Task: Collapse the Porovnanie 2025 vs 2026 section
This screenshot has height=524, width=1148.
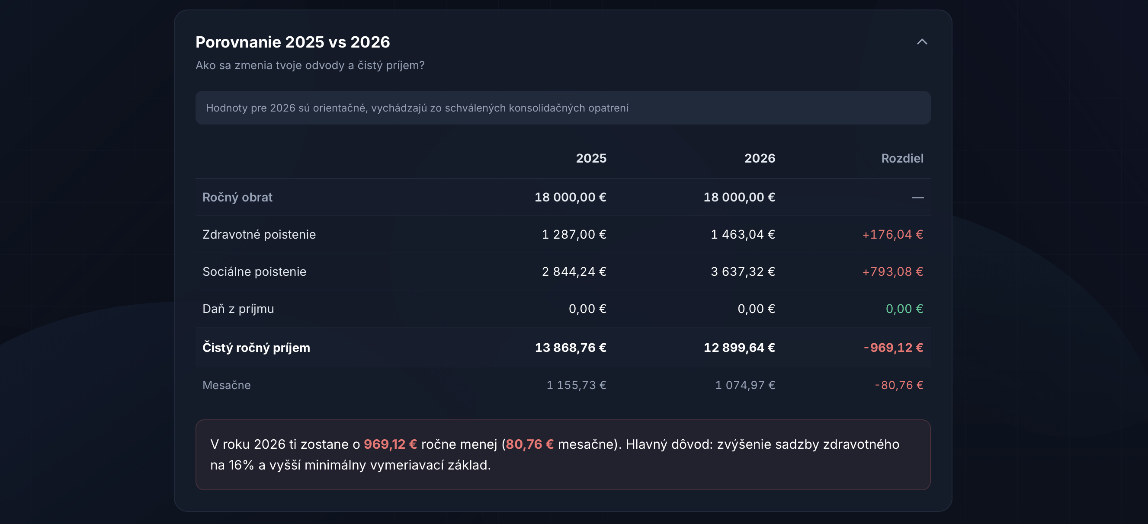Action: pos(922,42)
